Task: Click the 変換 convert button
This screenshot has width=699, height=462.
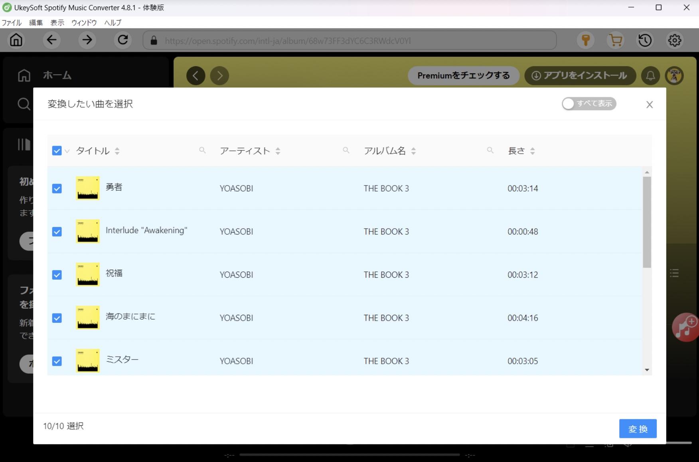Action: coord(638,428)
